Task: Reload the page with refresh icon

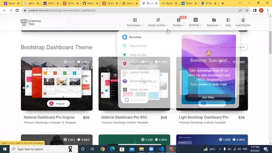Action: click(x=17, y=10)
